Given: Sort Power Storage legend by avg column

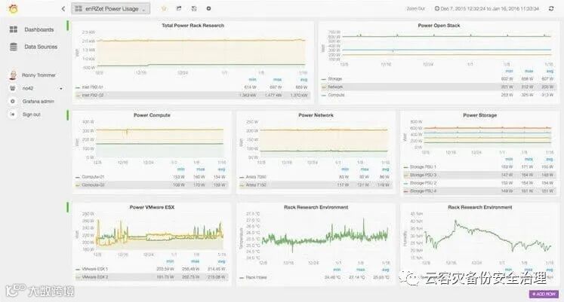Looking at the screenshot, I should coord(550,159).
